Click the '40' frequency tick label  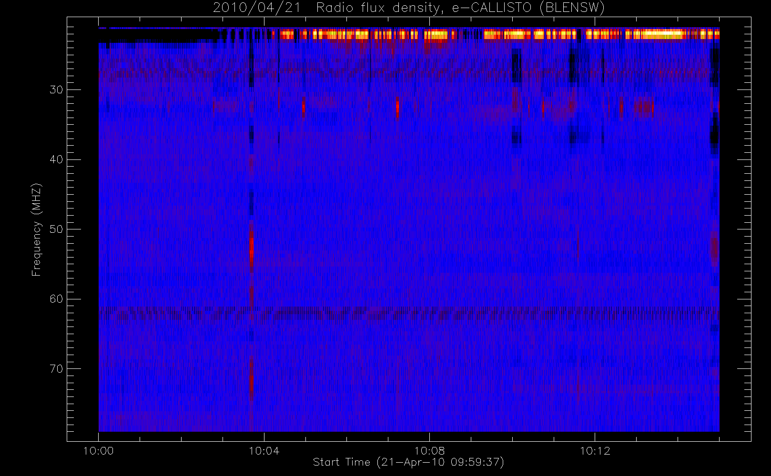(x=56, y=159)
